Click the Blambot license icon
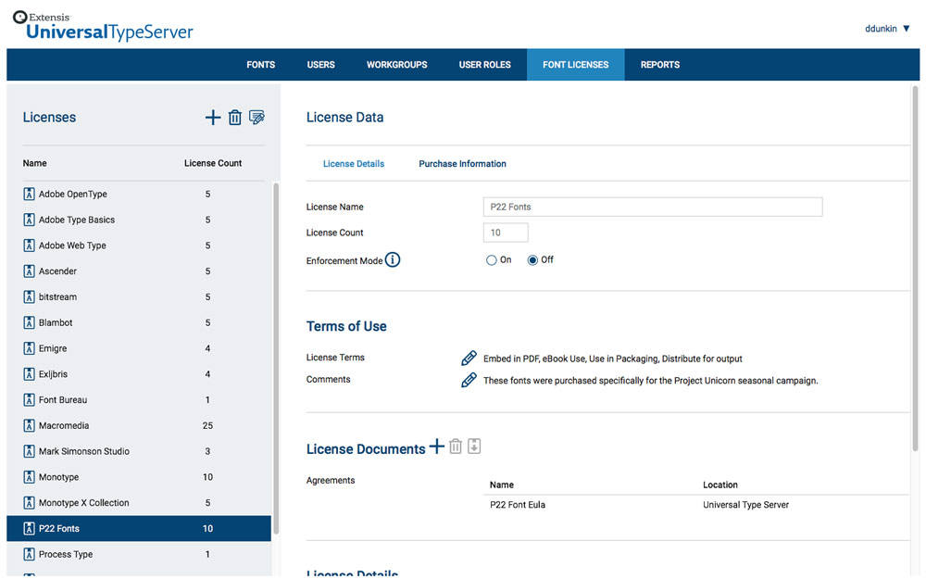Viewport: 926px width, 579px height. 29,322
